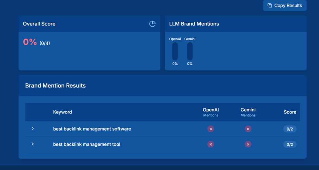Viewport: 319px width, 170px height.
Task: Click the Score column header
Action: (x=290, y=112)
